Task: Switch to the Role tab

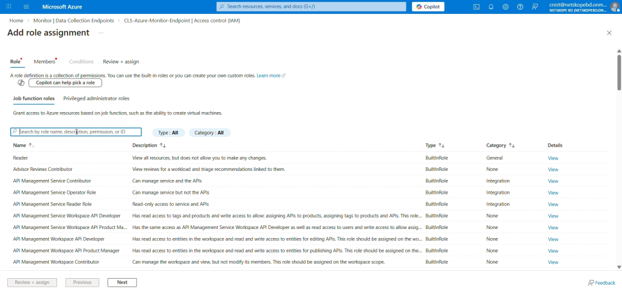Action: coord(15,62)
